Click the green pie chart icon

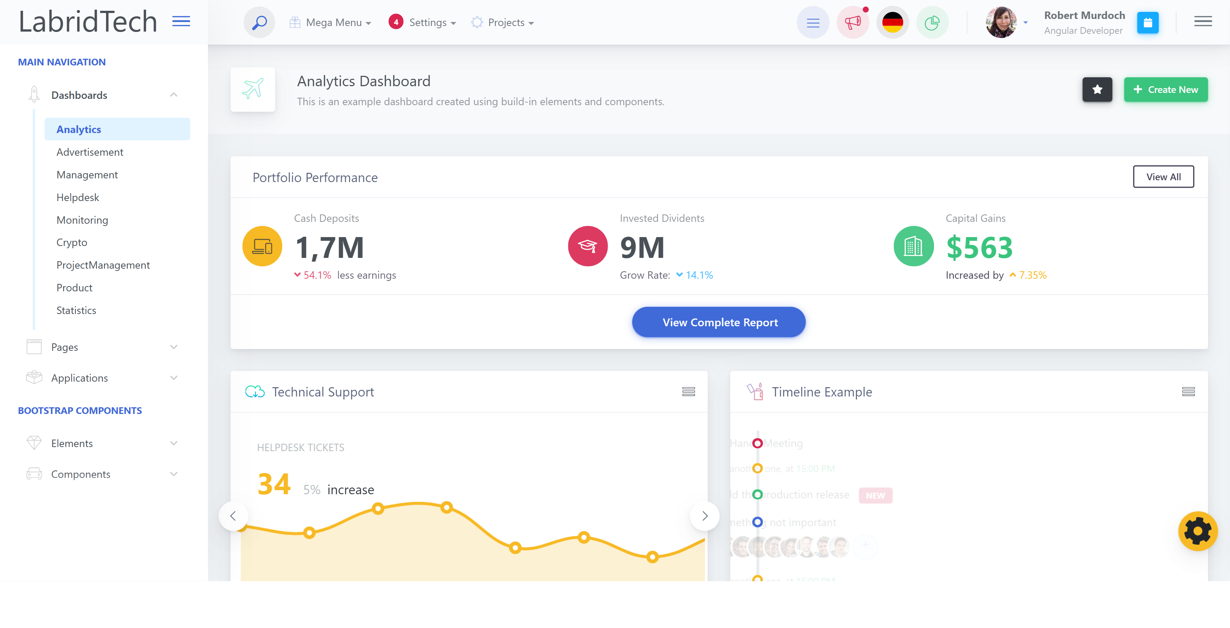click(932, 22)
